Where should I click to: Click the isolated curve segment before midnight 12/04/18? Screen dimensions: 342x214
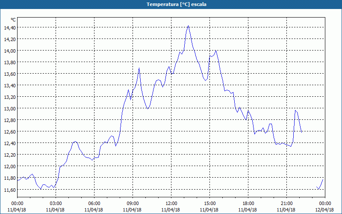320,184
